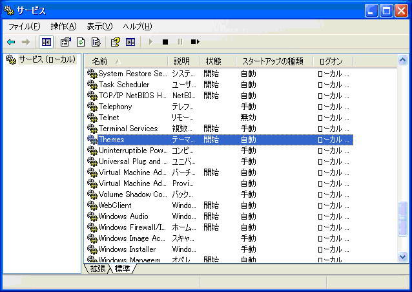Screen dimensions: 412x292
Task: Click the Windows Image Acquisition gear icon
Action: click(x=92, y=238)
